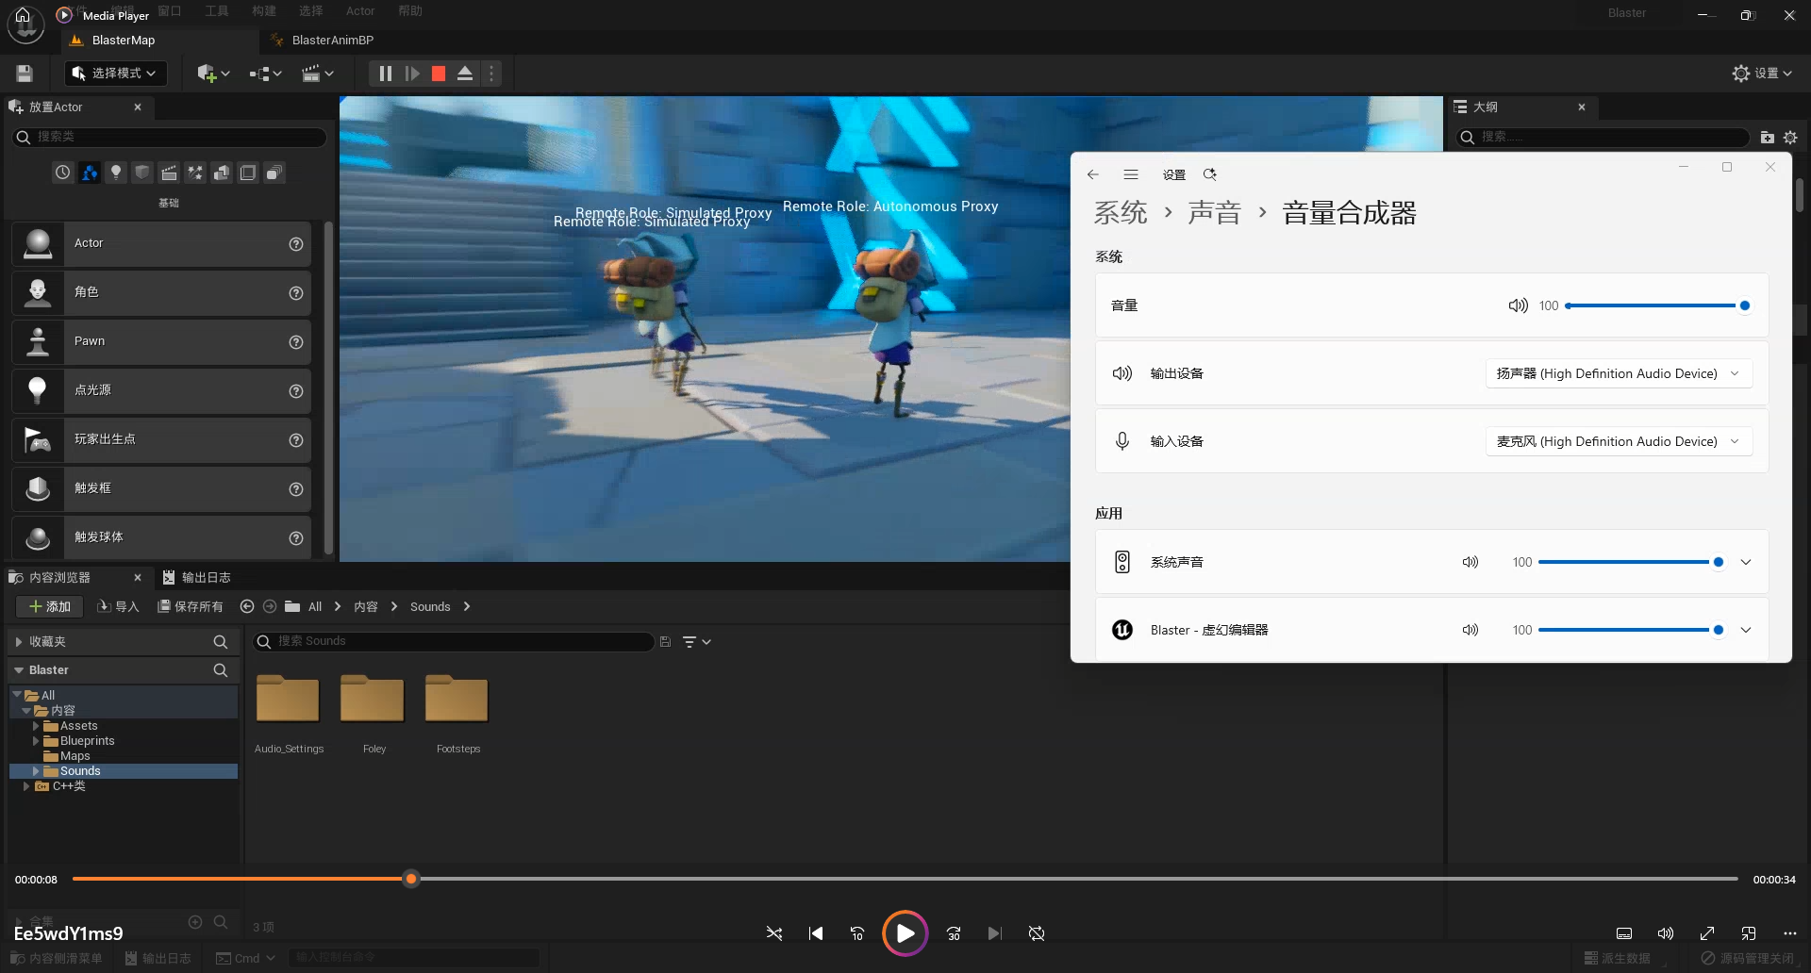Enter full screen in Media Player
This screenshot has width=1811, height=973.
[x=1707, y=933]
